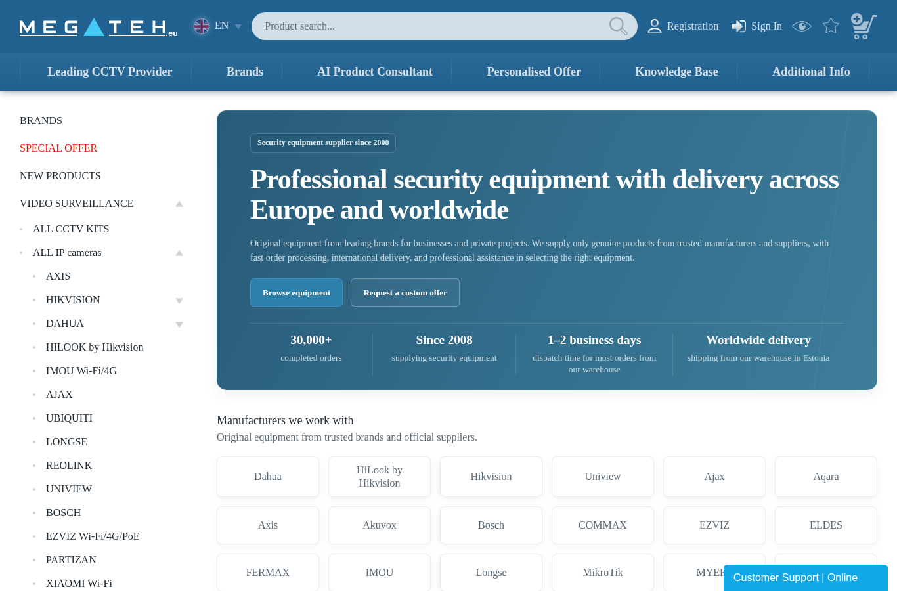Select AJAX in sidebar list

tap(59, 395)
